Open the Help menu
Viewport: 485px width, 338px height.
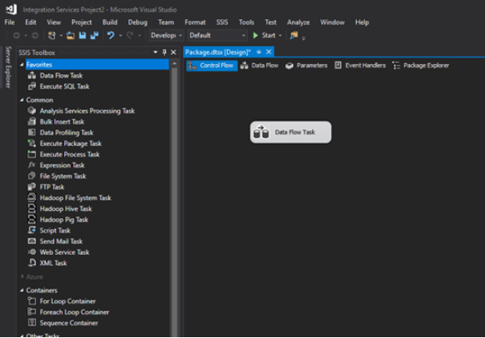click(x=362, y=22)
